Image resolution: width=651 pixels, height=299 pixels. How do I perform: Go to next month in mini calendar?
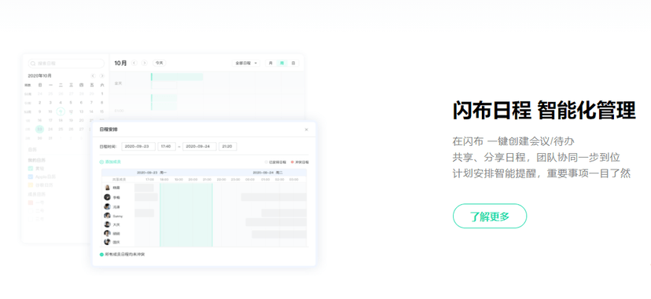[101, 76]
